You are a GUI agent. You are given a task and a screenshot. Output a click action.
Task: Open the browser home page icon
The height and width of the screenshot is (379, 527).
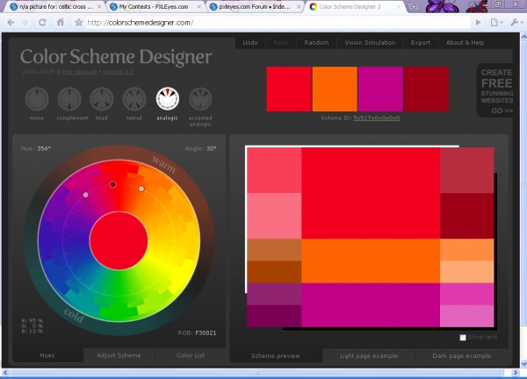(61, 23)
